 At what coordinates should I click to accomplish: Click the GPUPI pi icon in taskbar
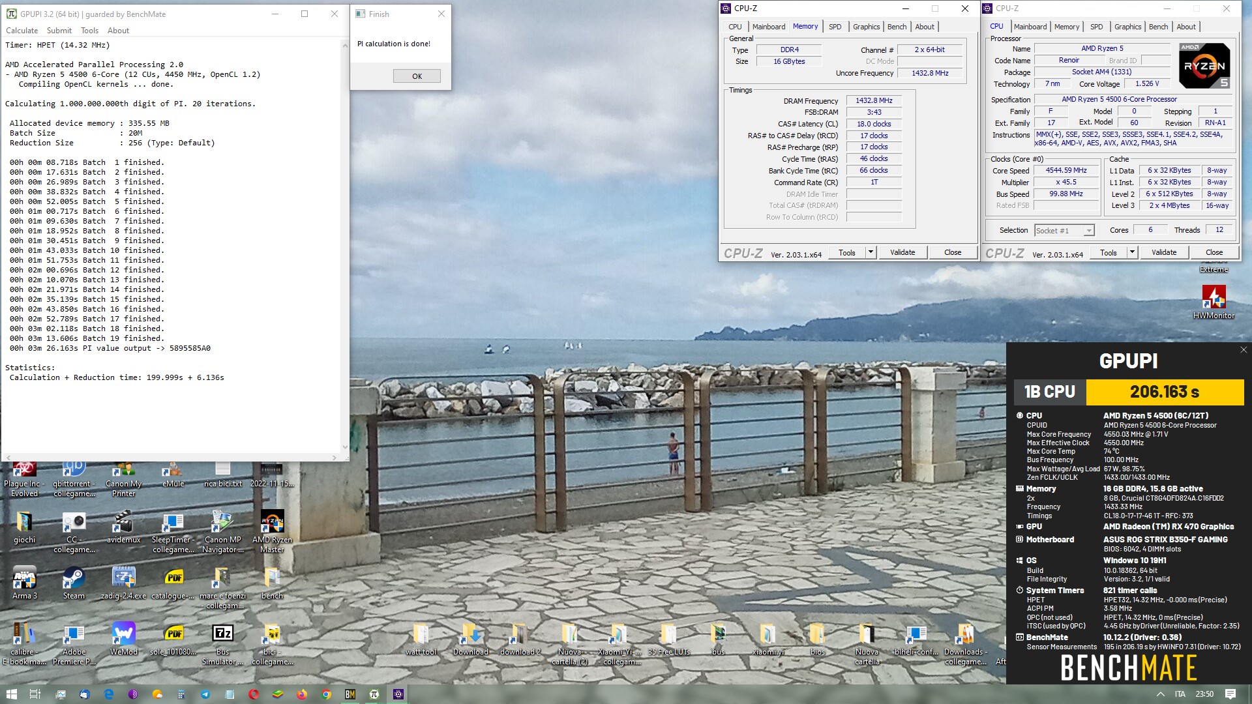click(x=374, y=694)
